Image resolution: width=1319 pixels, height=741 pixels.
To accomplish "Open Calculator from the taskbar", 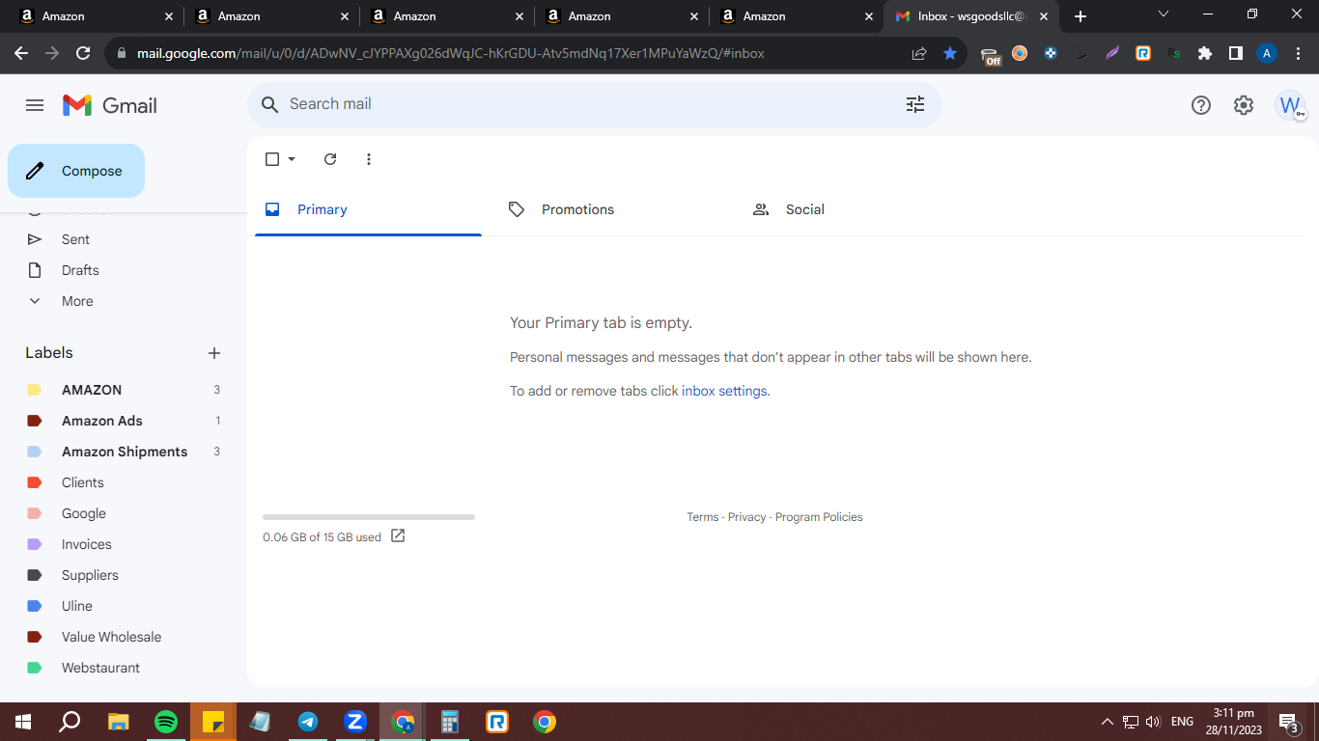I will point(449,721).
